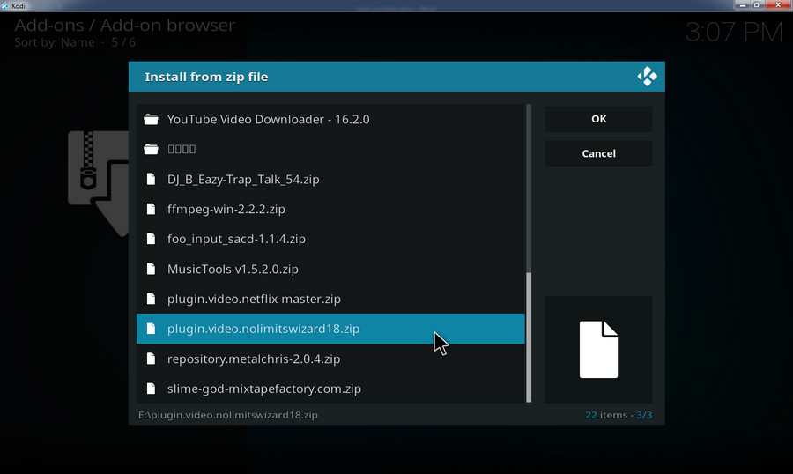Click the OK button

coord(598,119)
